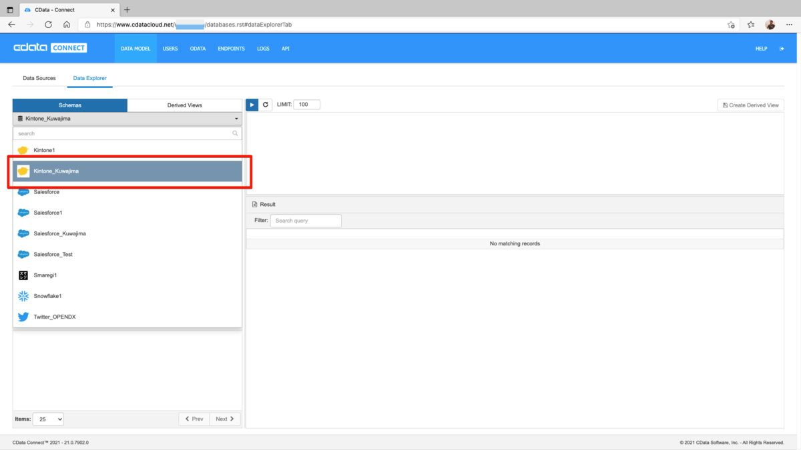The height and width of the screenshot is (450, 801).
Task: Open the HELP link
Action: (x=761, y=49)
